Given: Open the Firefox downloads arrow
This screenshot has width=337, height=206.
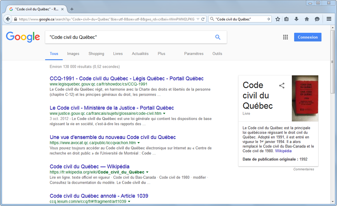Looking at the screenshot, I should click(296, 19).
